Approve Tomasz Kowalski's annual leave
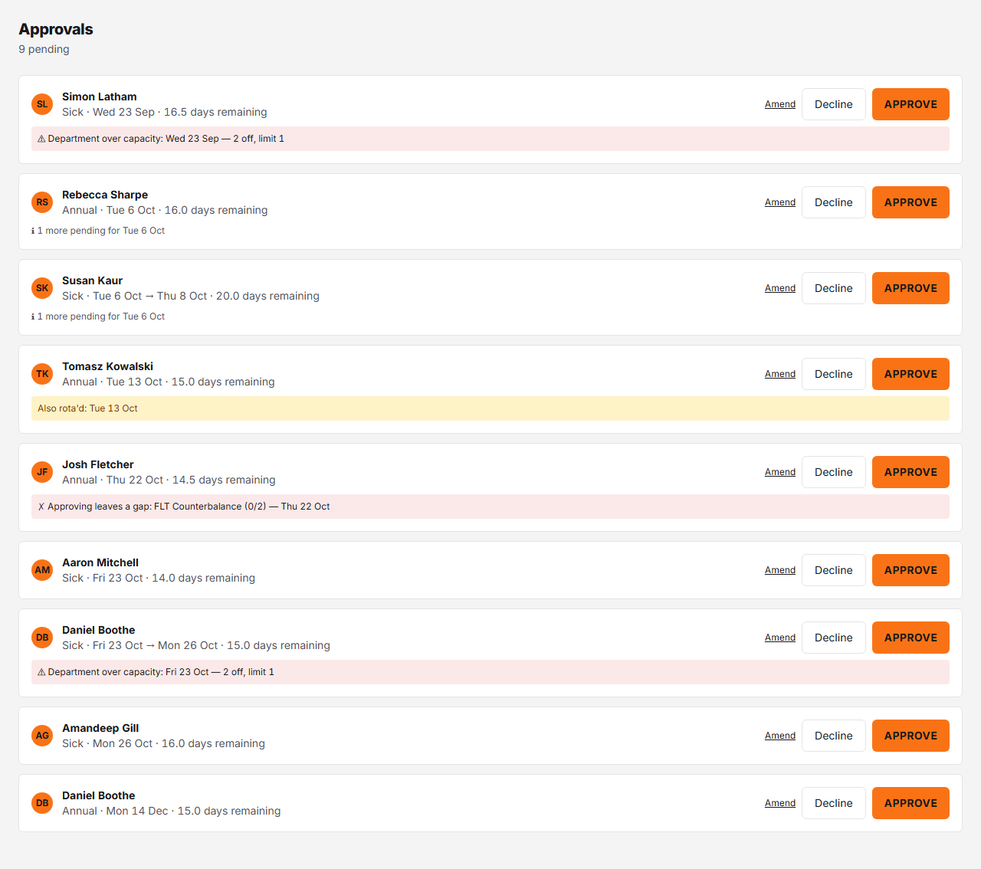981x869 pixels. [x=910, y=374]
